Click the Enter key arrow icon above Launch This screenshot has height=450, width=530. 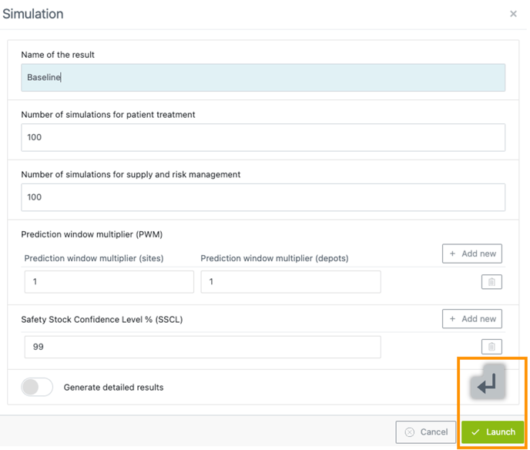489,383
